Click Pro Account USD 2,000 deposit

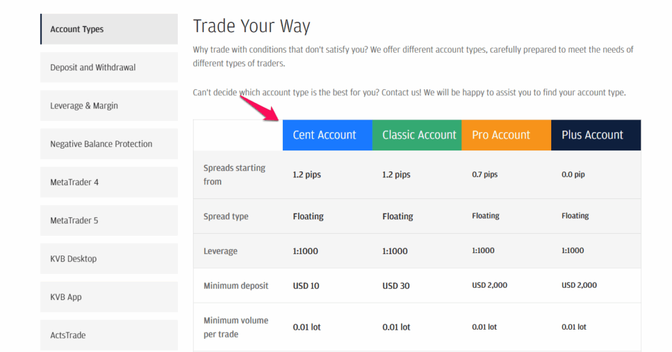490,285
